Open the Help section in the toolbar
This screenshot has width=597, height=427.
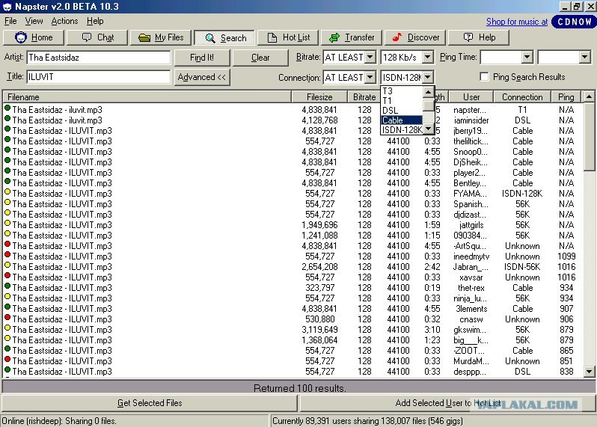point(480,37)
